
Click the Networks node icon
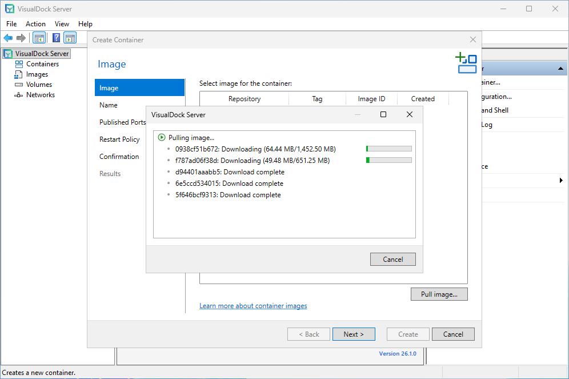[18, 95]
